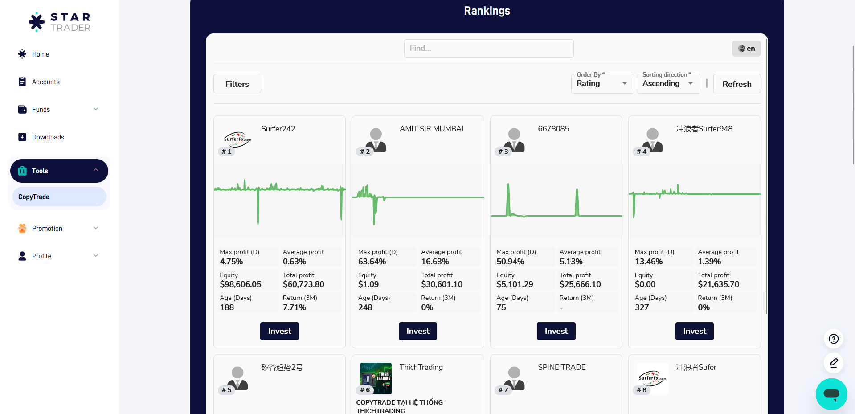Open the Order By Rating dropdown
Image resolution: width=855 pixels, height=414 pixels.
pyautogui.click(x=602, y=83)
